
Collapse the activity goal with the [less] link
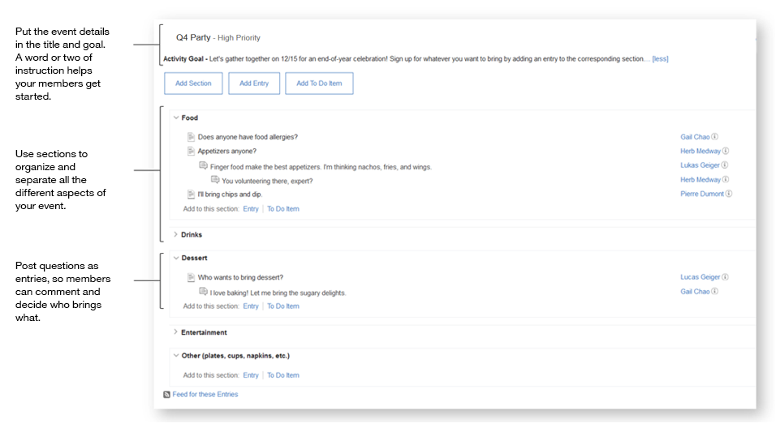660,59
